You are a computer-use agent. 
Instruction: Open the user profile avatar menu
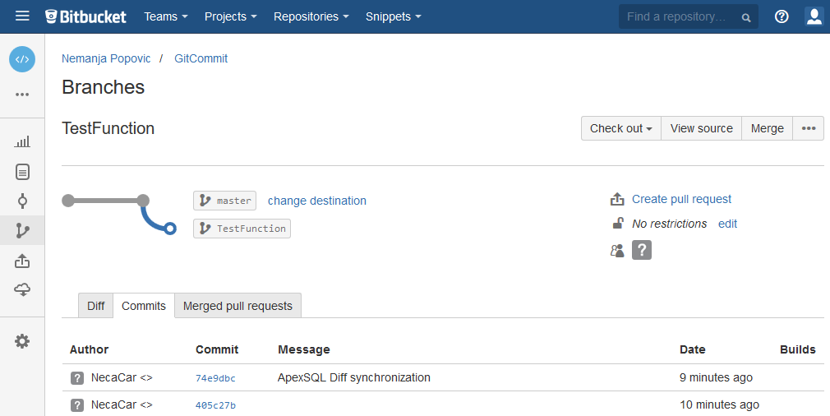[x=814, y=16]
